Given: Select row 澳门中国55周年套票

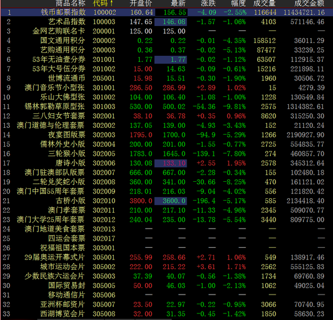Looking at the screenshot, I should coord(166,192).
